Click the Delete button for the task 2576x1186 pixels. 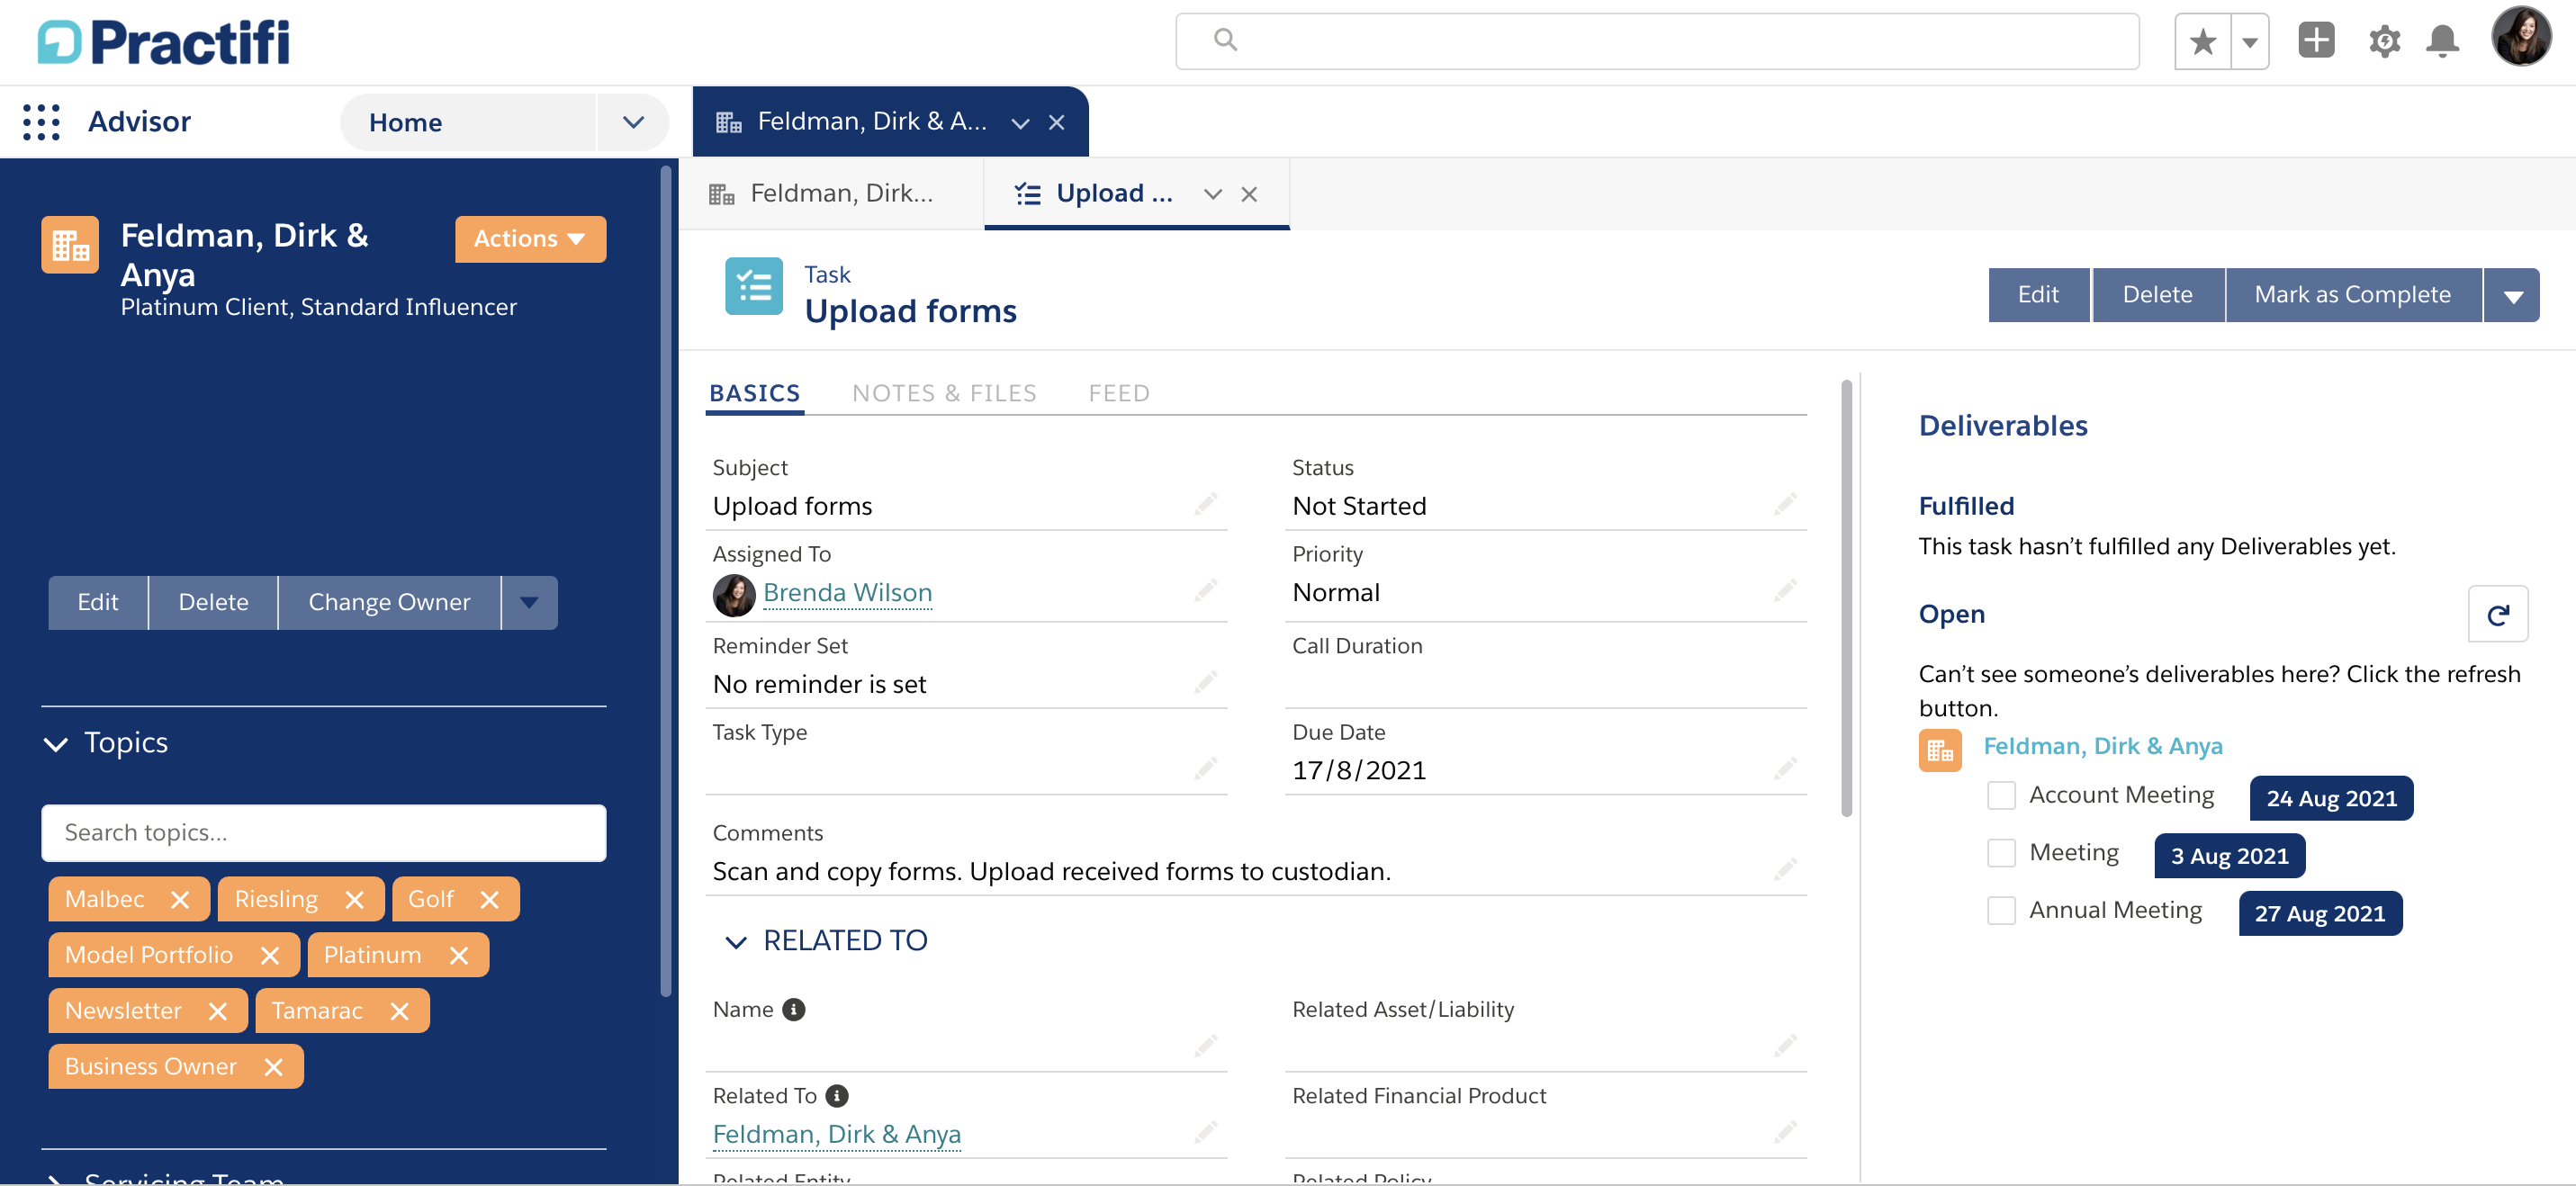(x=2157, y=294)
